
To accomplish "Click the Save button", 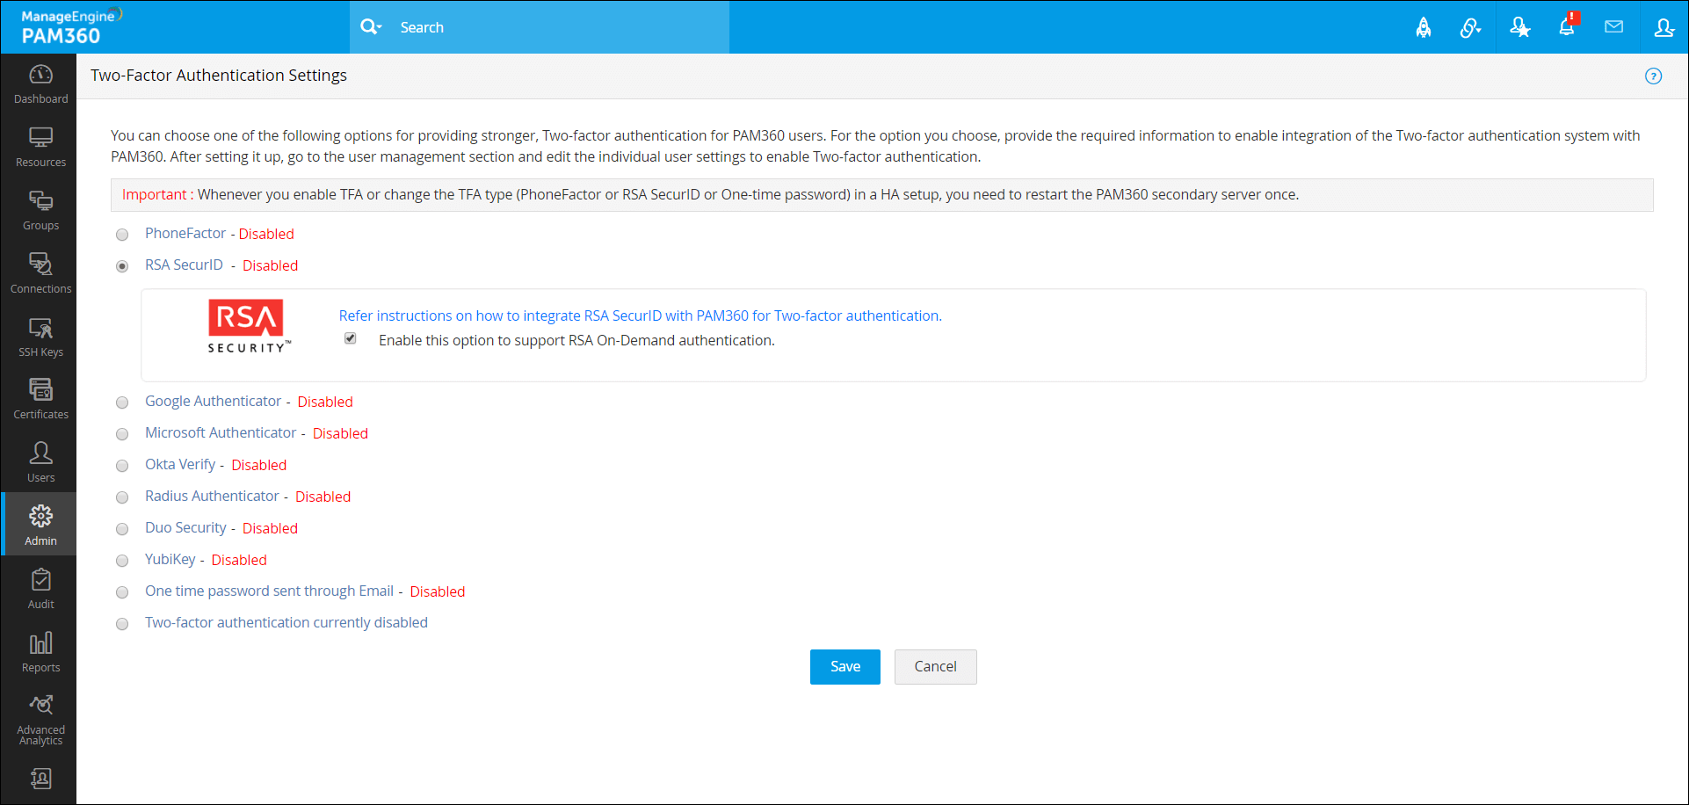I will tap(845, 667).
